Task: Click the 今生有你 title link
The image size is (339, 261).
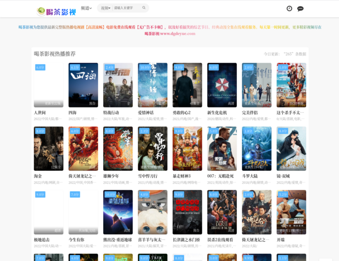Action: 76,240
